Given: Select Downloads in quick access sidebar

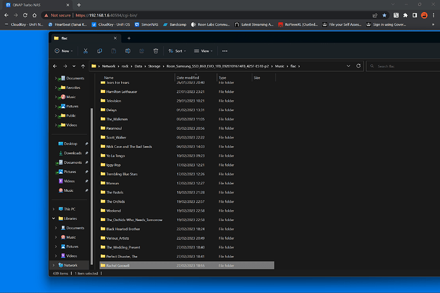Looking at the screenshot, I should [x=72, y=153].
